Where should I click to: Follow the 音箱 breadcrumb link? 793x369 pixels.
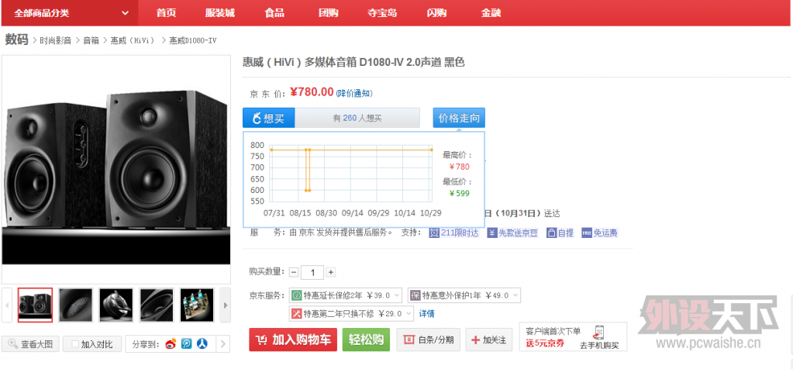[x=91, y=40]
